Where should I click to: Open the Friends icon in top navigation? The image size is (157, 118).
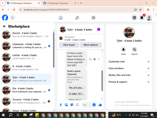coord(77,18)
